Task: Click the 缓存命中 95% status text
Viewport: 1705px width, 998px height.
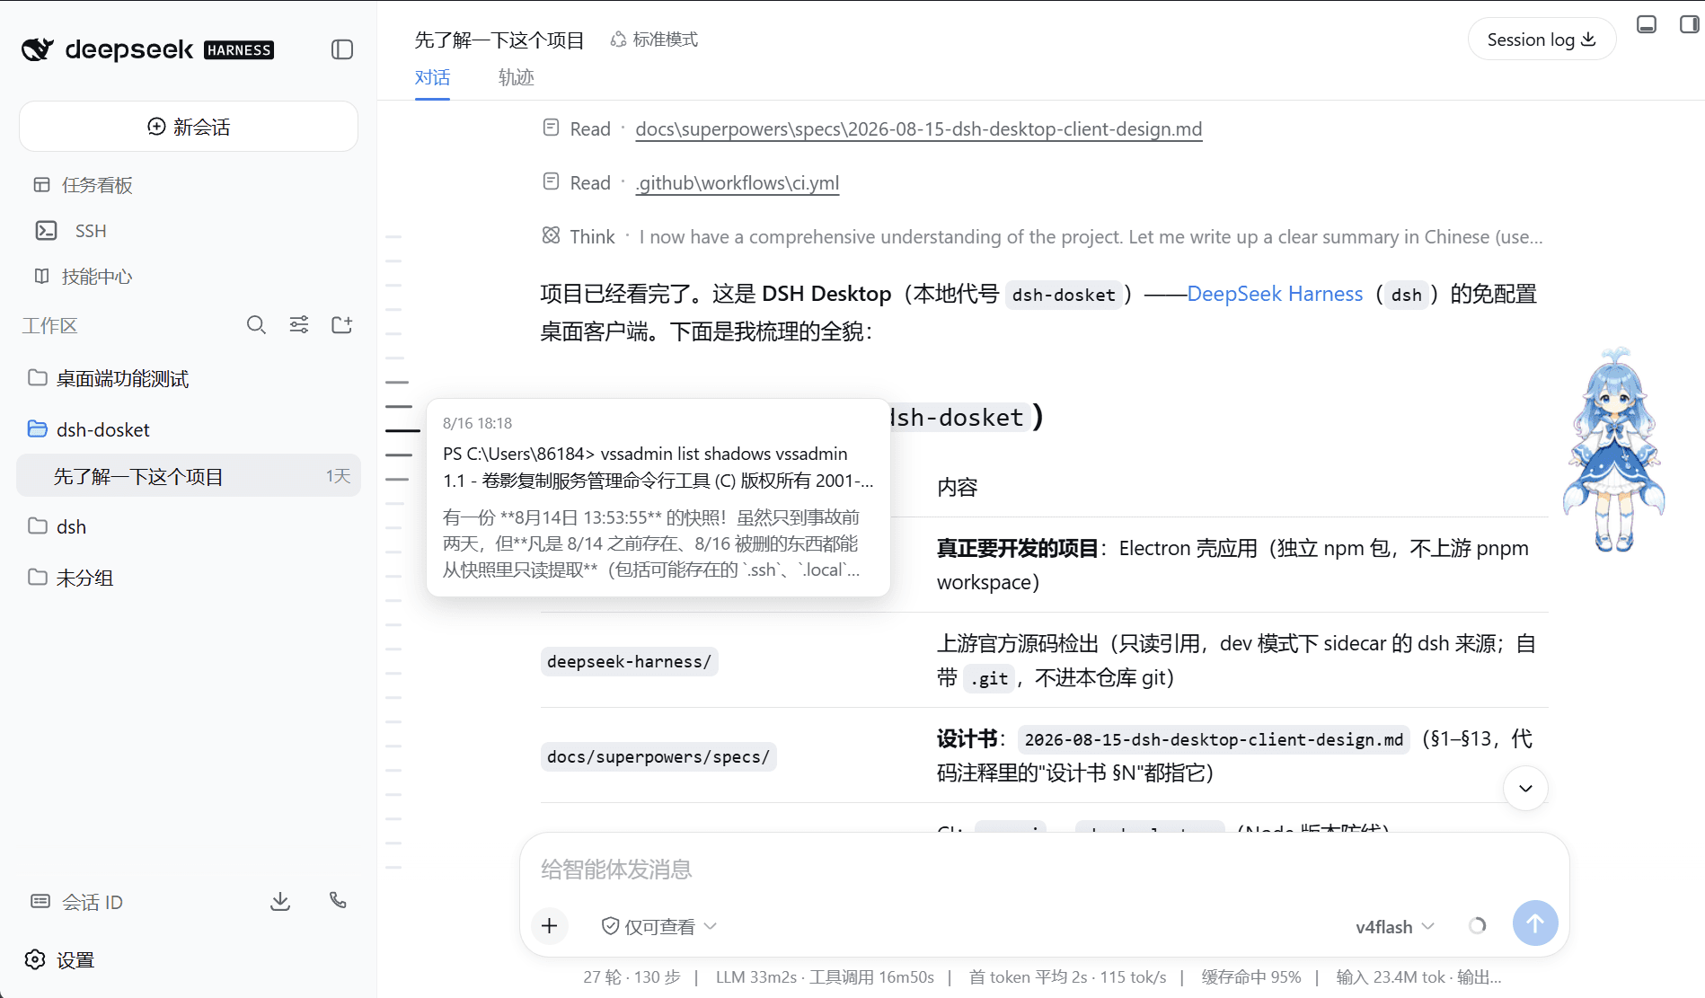Action: [1251, 977]
